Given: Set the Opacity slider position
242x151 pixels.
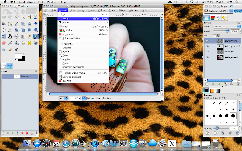Looking at the screenshot, I should pyautogui.click(x=227, y=31).
